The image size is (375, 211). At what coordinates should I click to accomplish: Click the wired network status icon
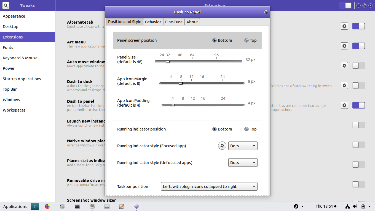click(x=348, y=206)
